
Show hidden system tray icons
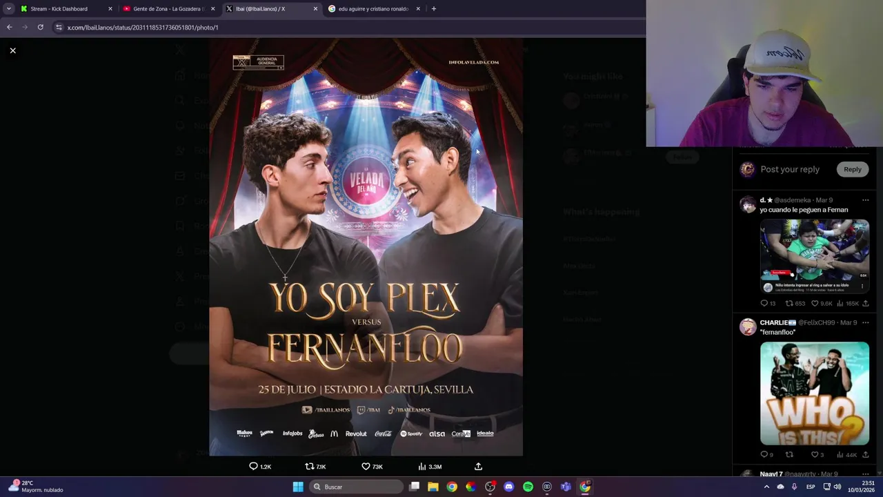coord(766,487)
